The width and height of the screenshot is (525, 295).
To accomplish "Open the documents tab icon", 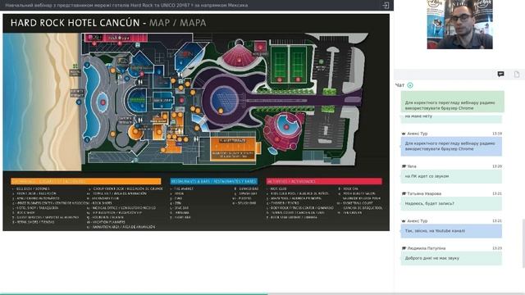I will point(517,75).
